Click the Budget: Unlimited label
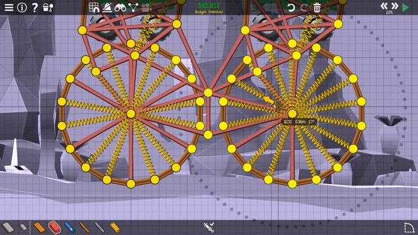Screen dimensions: 418x235 (209, 12)
